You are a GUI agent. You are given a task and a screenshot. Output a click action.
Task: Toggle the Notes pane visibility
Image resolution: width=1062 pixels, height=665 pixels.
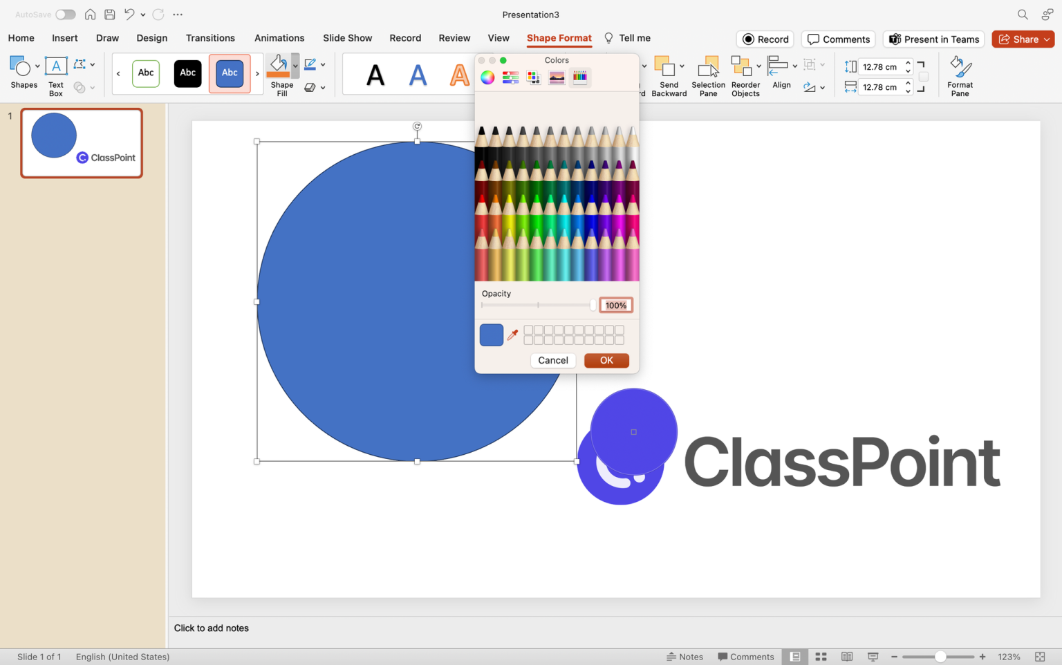click(x=685, y=656)
